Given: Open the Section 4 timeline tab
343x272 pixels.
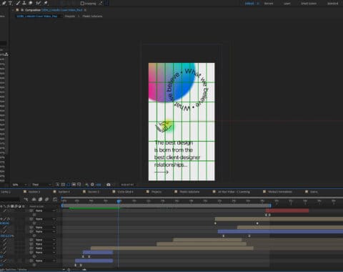Looking at the screenshot, I should [x=64, y=192].
